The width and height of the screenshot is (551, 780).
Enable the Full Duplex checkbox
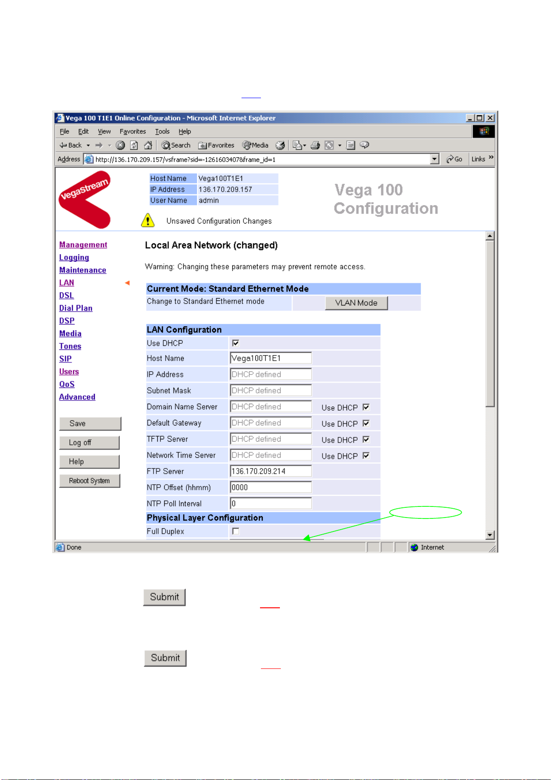[x=235, y=531]
